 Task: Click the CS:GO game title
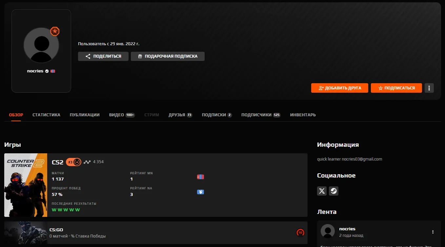[56, 230]
